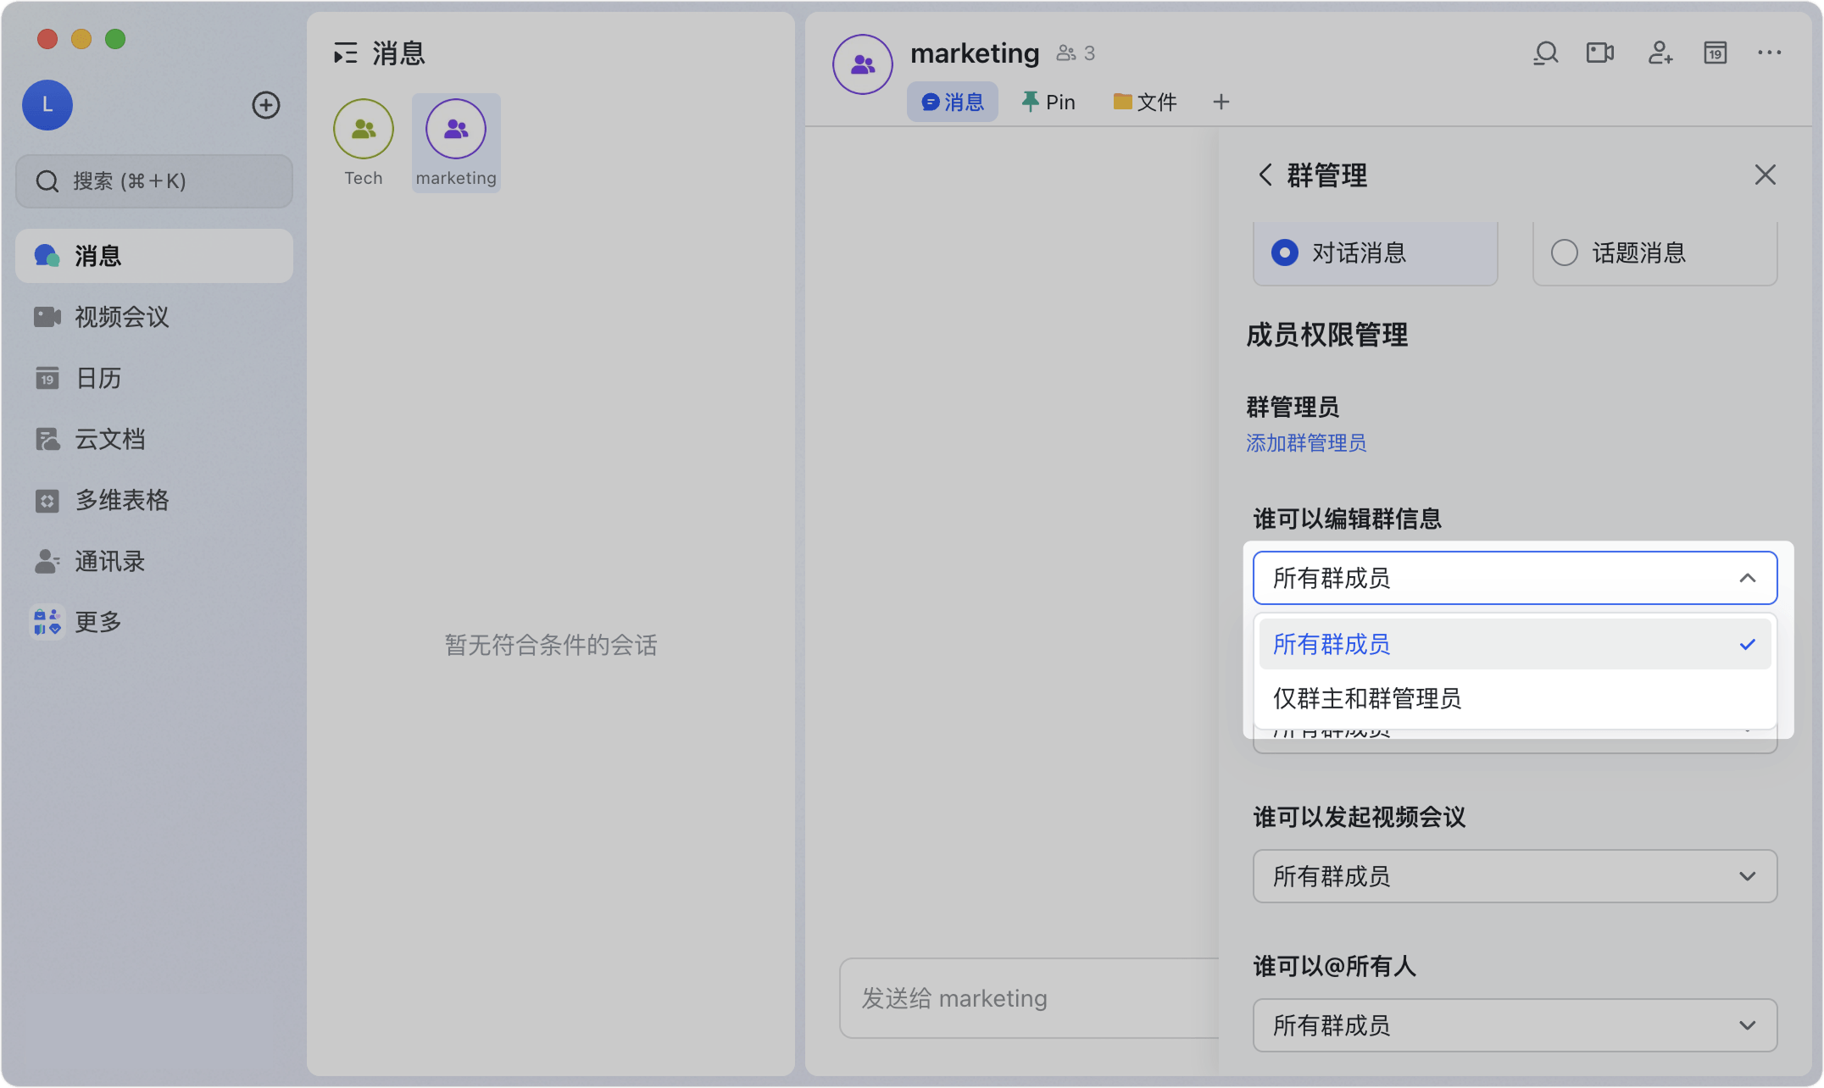Click the user avatar L
The image size is (1824, 1088).
pos(47,105)
